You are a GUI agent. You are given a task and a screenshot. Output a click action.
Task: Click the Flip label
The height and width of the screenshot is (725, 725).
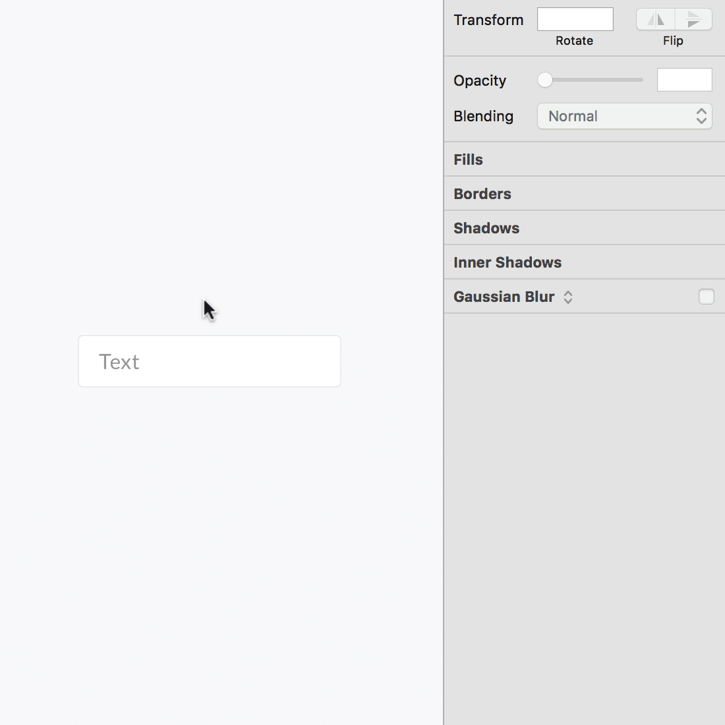(673, 40)
